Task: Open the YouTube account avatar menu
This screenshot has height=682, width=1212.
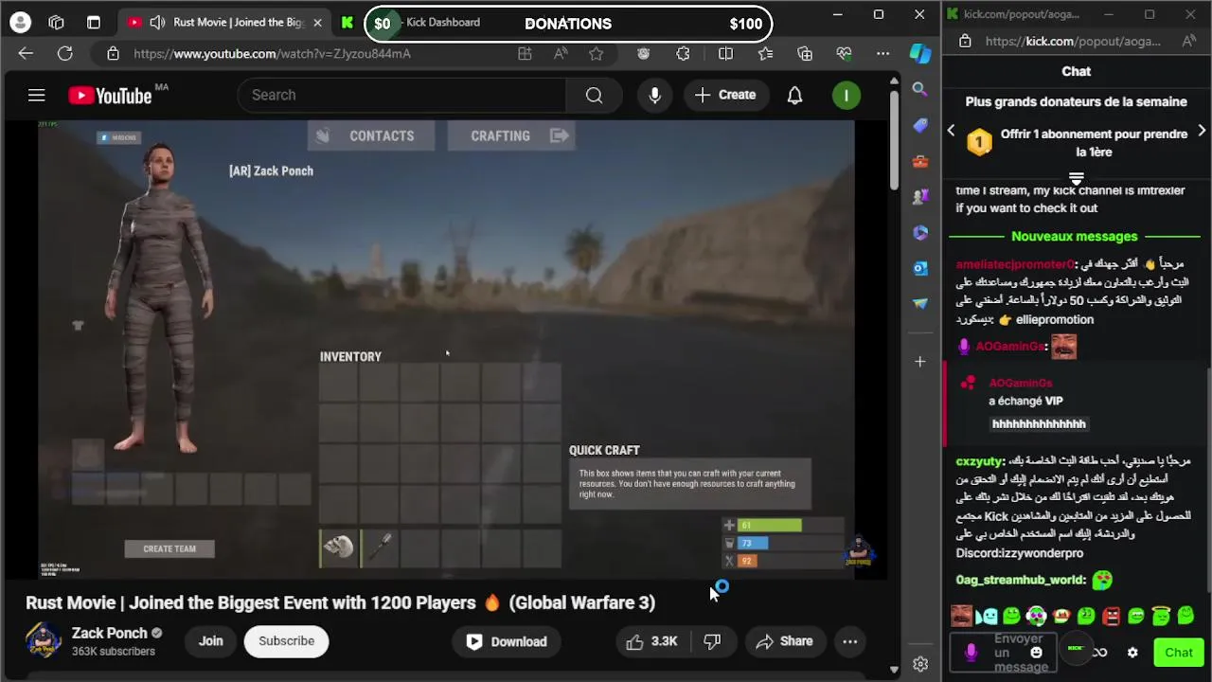Action: click(846, 95)
